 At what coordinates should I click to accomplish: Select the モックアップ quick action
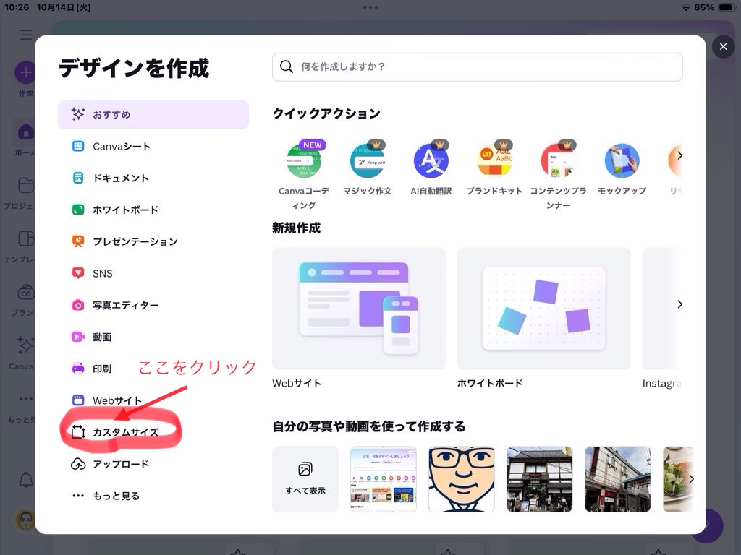pos(622,161)
